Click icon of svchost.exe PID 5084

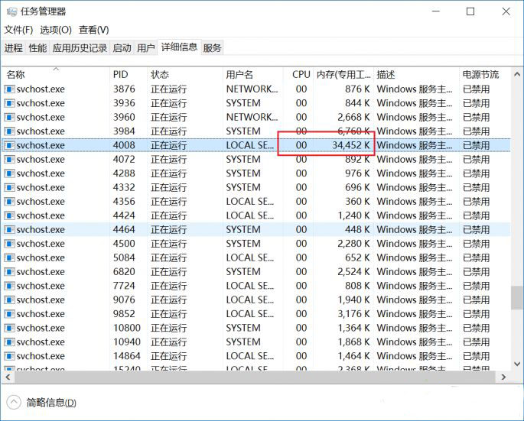pos(9,257)
